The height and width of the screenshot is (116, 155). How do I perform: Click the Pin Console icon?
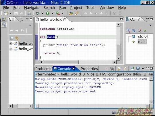132,69
